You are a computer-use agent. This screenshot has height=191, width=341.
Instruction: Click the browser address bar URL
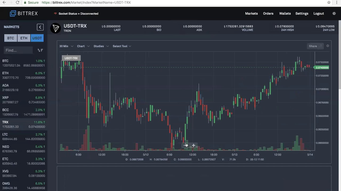pyautogui.click(x=86, y=2)
